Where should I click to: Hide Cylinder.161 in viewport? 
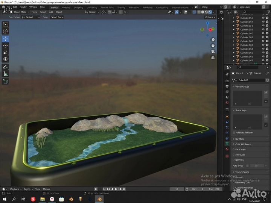(x=263, y=37)
